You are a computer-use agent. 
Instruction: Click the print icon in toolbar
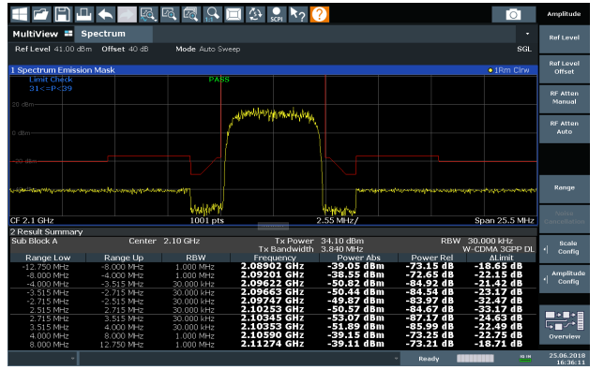click(83, 15)
